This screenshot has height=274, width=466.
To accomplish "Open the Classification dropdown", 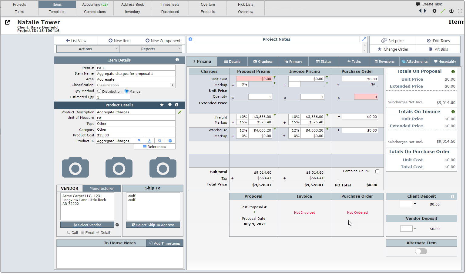I will pyautogui.click(x=136, y=85).
